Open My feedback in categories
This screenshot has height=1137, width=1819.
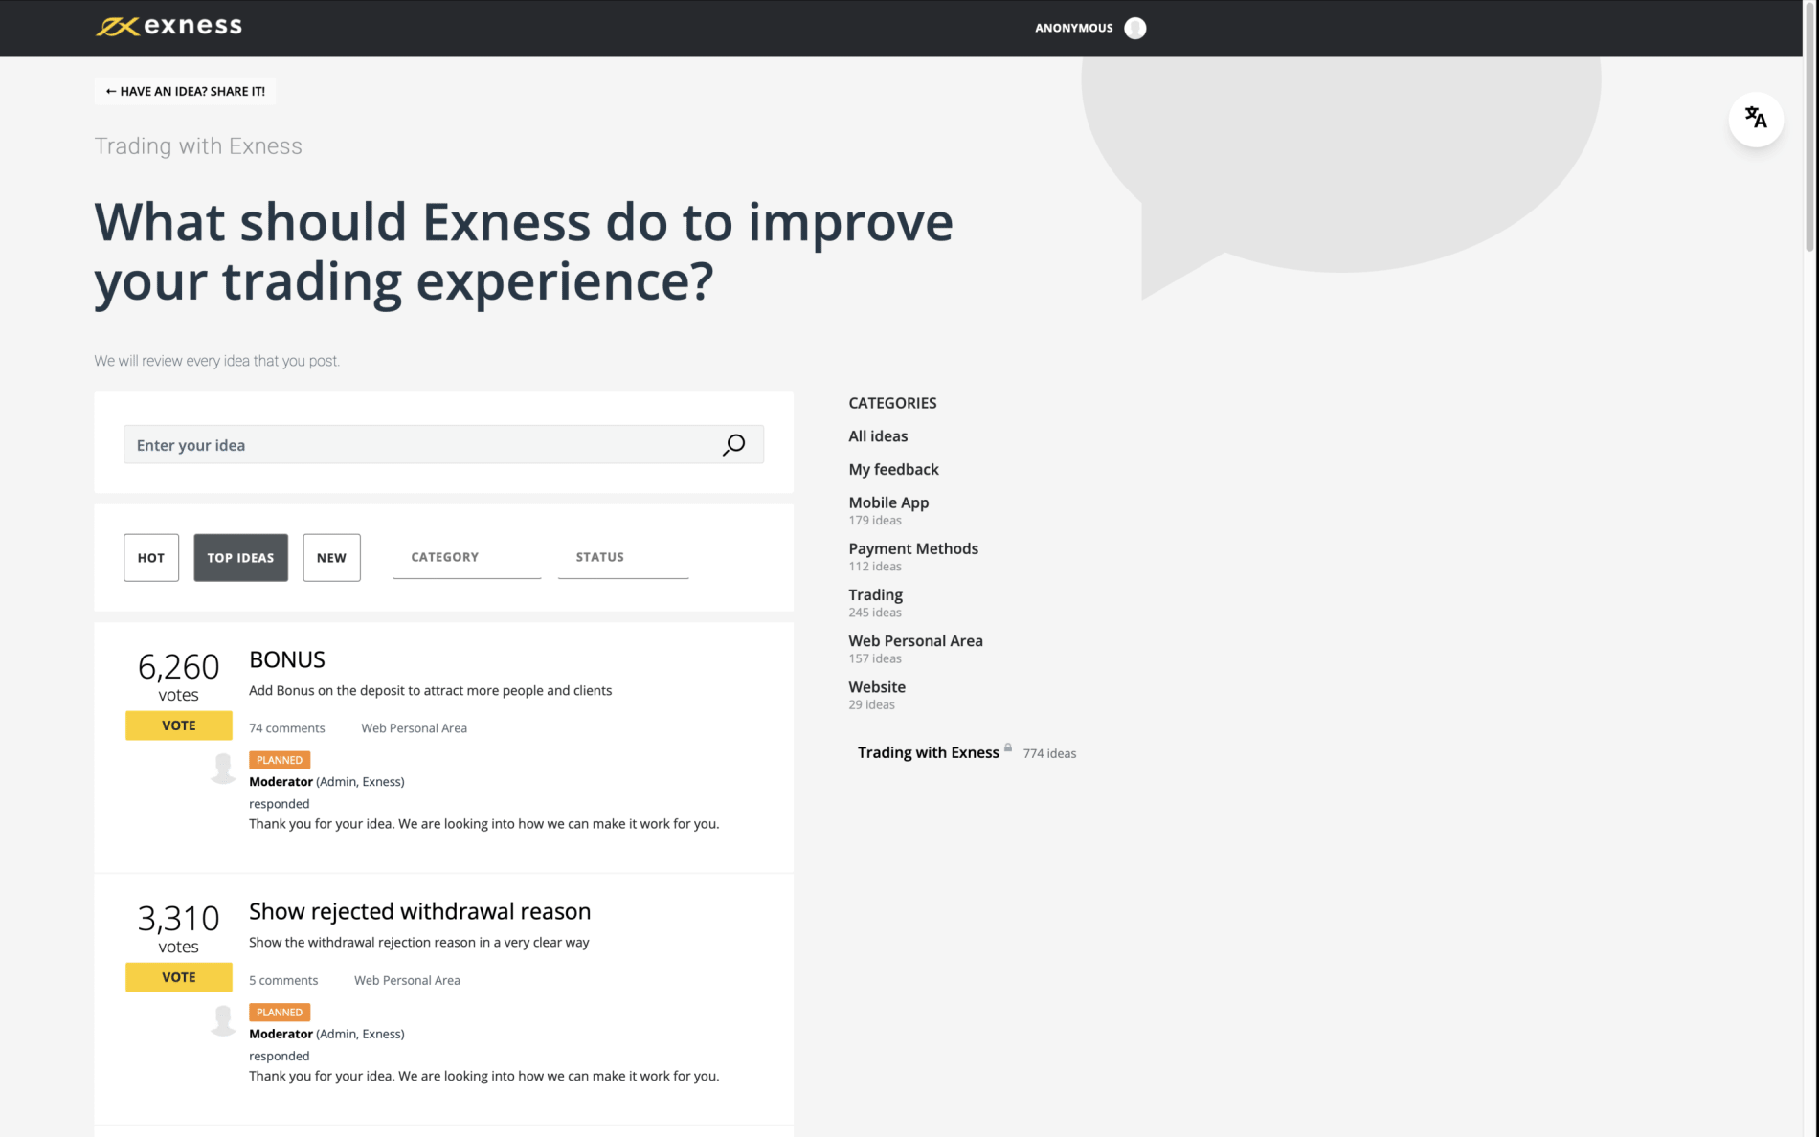pos(894,469)
